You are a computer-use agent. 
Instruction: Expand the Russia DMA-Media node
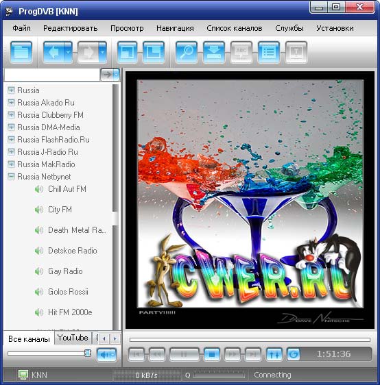click(11, 127)
